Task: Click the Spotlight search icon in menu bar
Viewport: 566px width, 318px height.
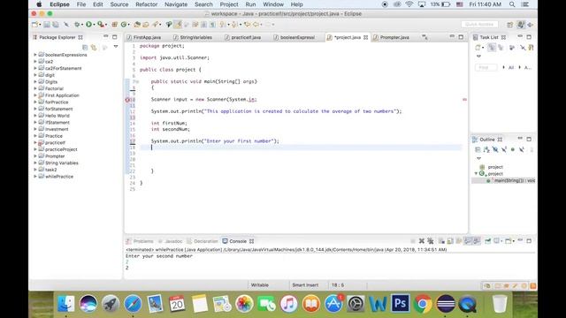Action: click(512, 4)
